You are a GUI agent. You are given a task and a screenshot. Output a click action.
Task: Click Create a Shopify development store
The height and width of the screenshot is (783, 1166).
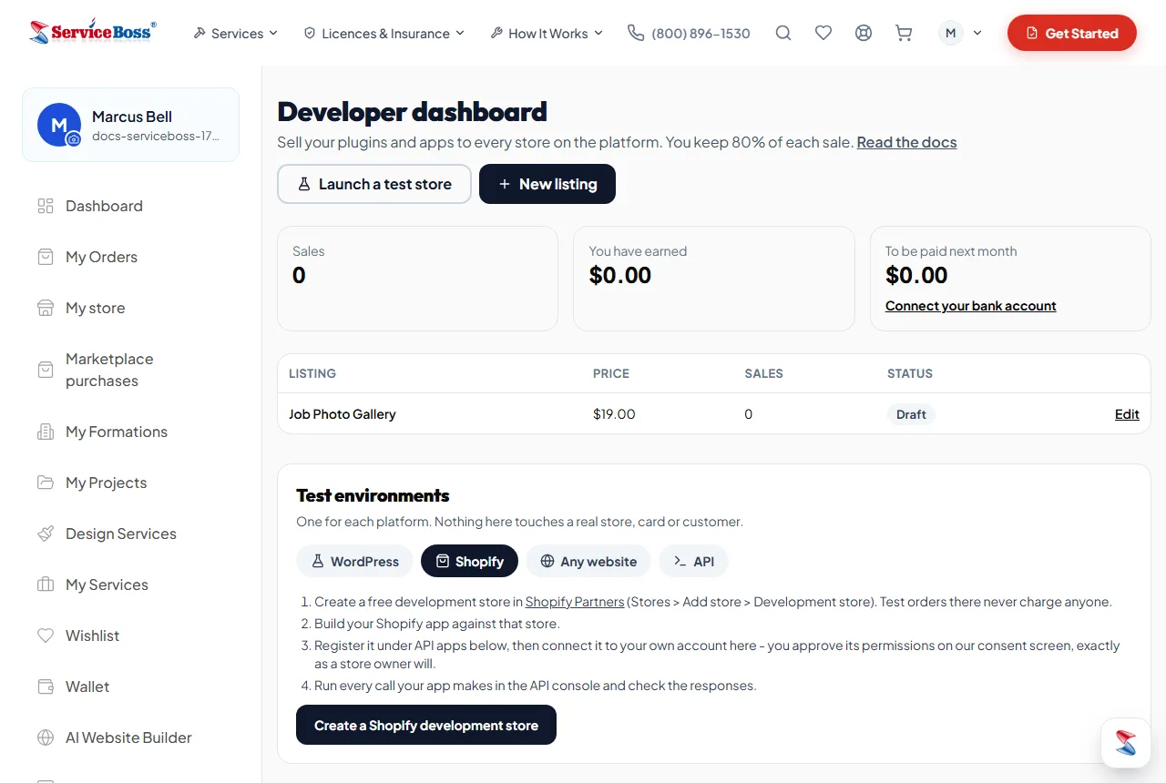[426, 725]
